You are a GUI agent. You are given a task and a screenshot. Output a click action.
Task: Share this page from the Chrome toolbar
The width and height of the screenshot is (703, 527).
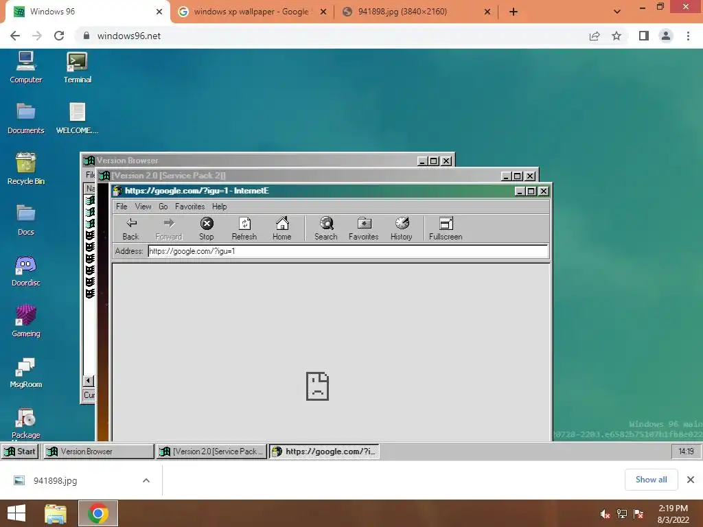595,36
